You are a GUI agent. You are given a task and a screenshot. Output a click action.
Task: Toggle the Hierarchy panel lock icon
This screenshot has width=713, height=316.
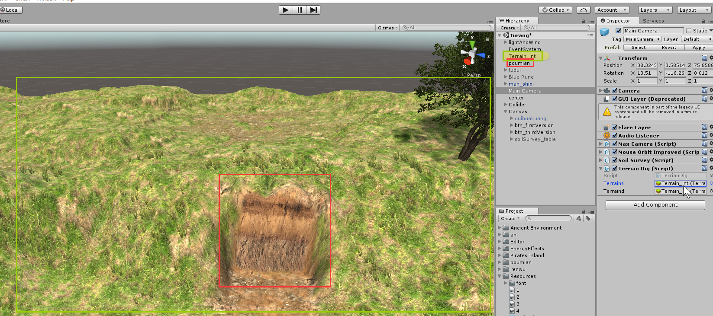(x=584, y=21)
